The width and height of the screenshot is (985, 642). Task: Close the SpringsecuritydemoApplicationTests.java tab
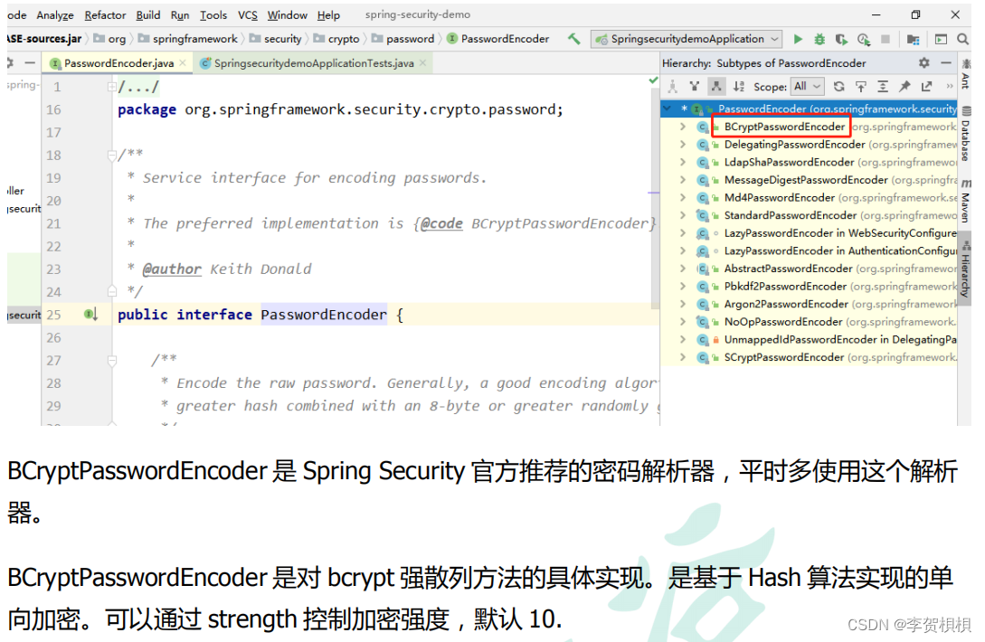point(423,62)
